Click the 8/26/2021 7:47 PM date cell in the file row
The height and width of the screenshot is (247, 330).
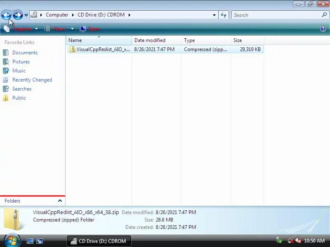coord(154,49)
